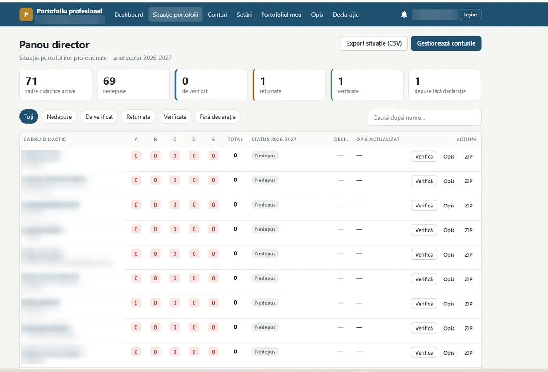Open the Dashboard navigation item
This screenshot has width=548, height=372.
pos(129,15)
